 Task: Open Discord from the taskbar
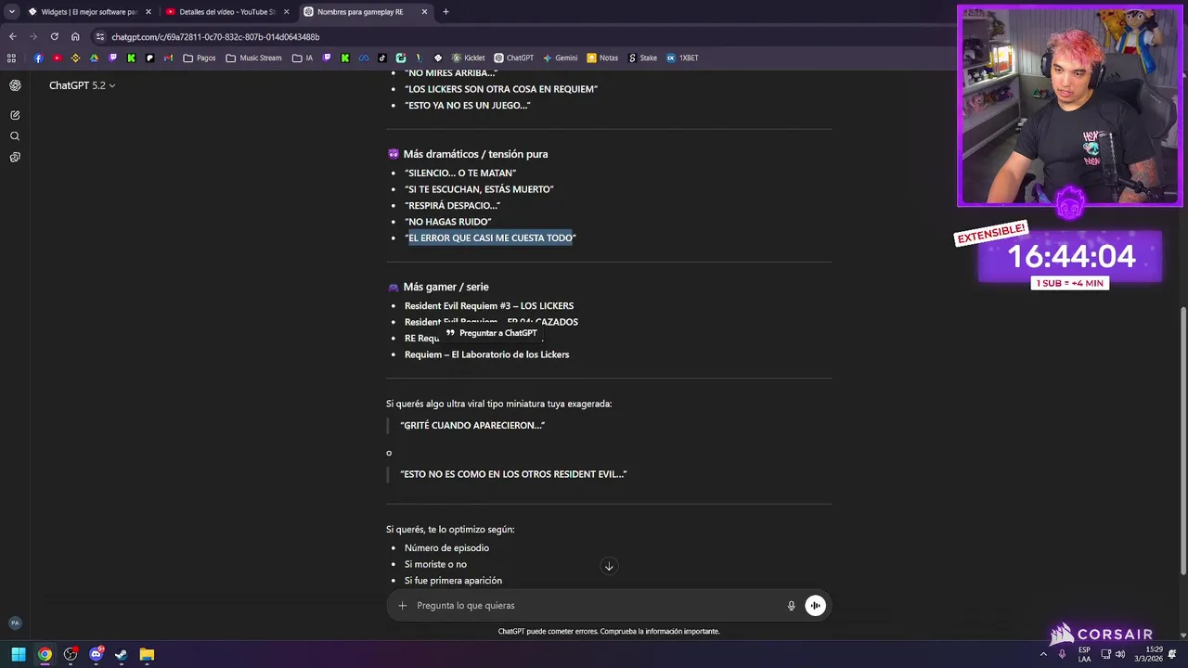[96, 655]
